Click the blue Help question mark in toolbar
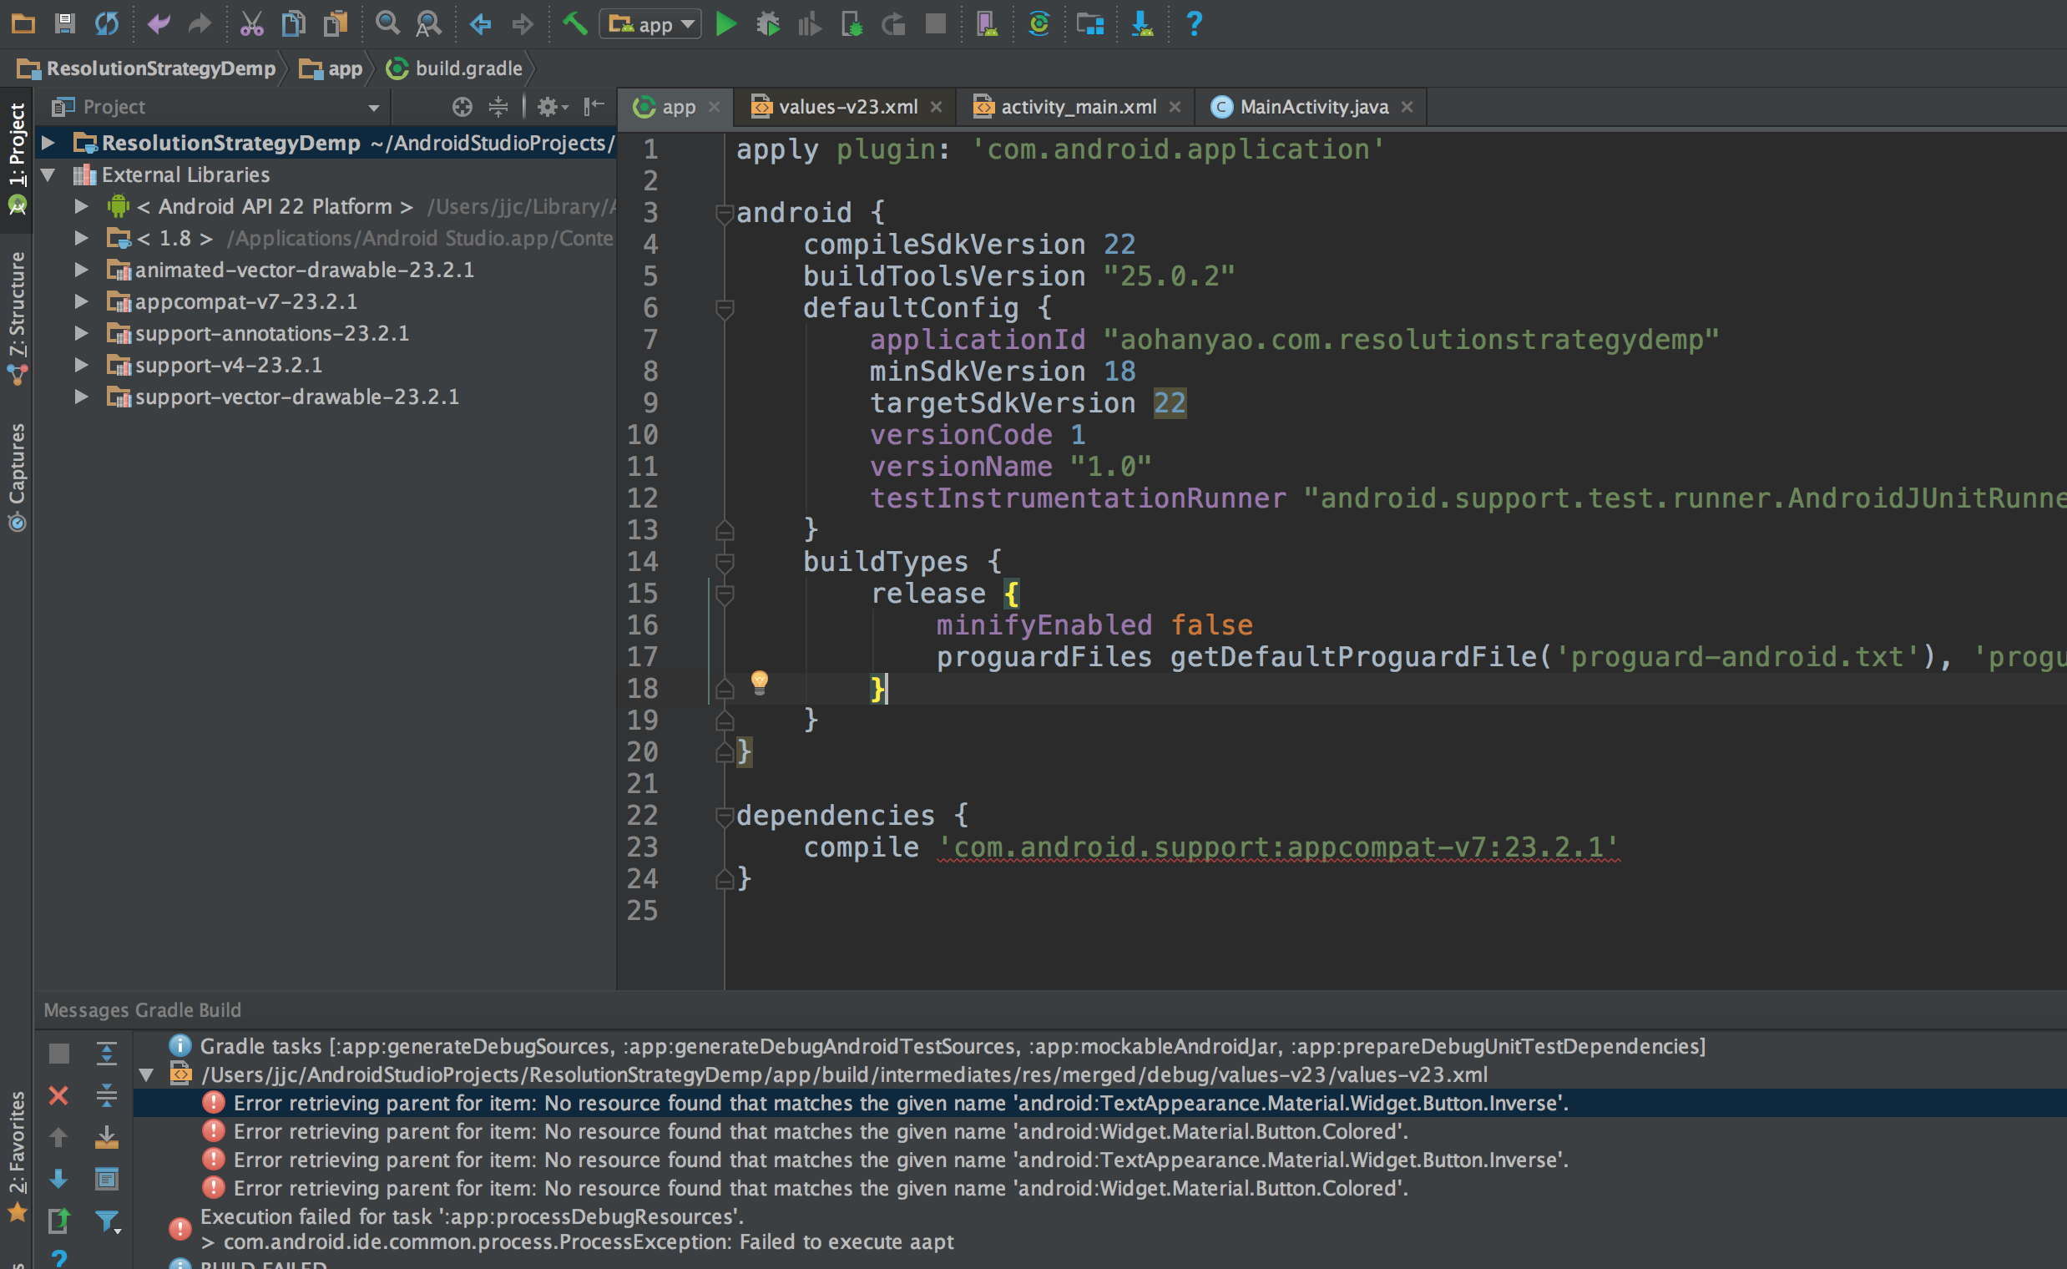The image size is (2067, 1269). coord(1195,23)
